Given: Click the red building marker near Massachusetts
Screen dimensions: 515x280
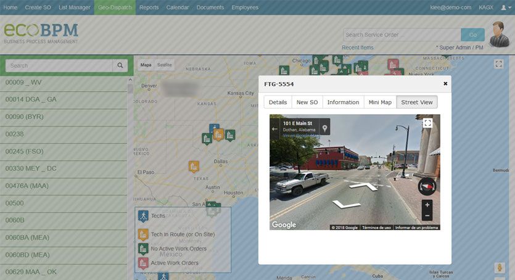Looking at the screenshot, I should tap(393, 64).
